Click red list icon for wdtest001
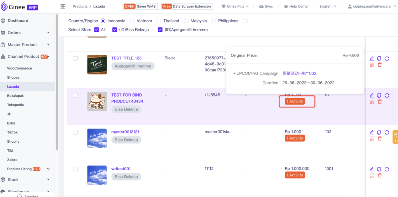 click(x=372, y=175)
